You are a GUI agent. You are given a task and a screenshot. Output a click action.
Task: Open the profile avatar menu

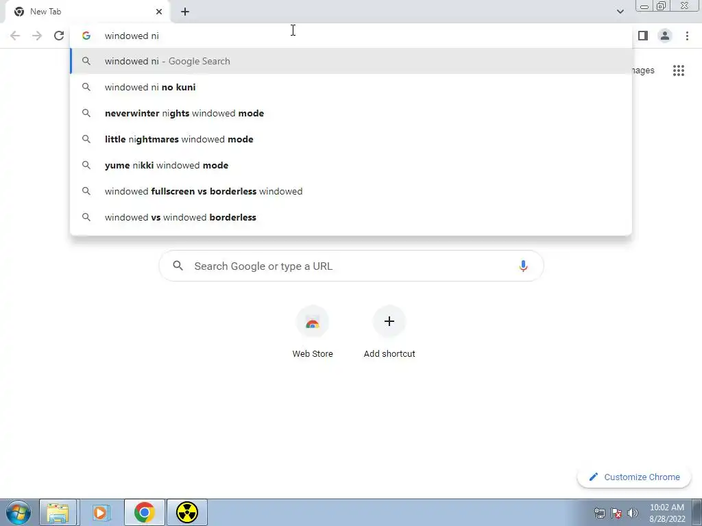click(x=665, y=36)
